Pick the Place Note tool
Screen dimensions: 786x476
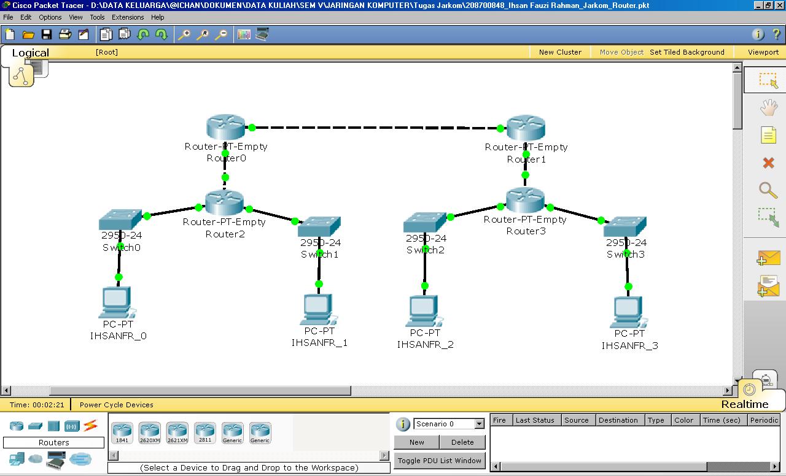click(x=768, y=135)
